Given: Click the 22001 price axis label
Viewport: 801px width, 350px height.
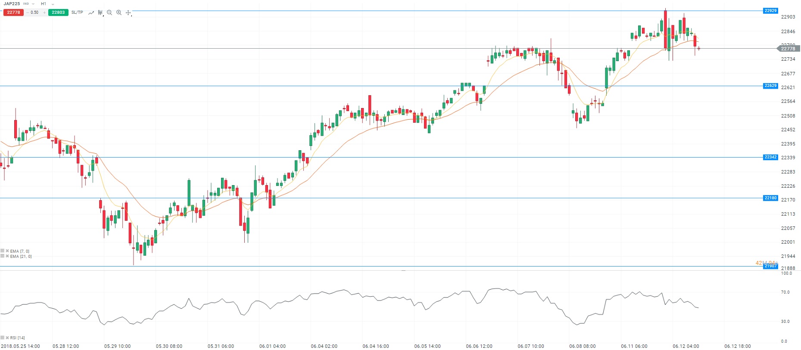Looking at the screenshot, I should pyautogui.click(x=788, y=242).
